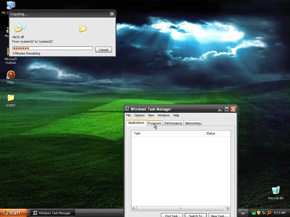
Task: Click the destination folder icon in Copying dialog
Action: point(83,29)
